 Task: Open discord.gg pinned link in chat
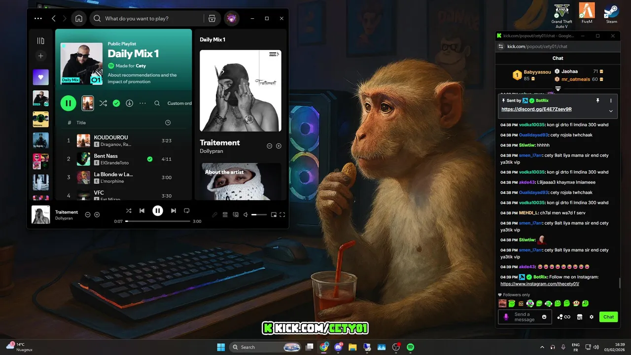536,109
